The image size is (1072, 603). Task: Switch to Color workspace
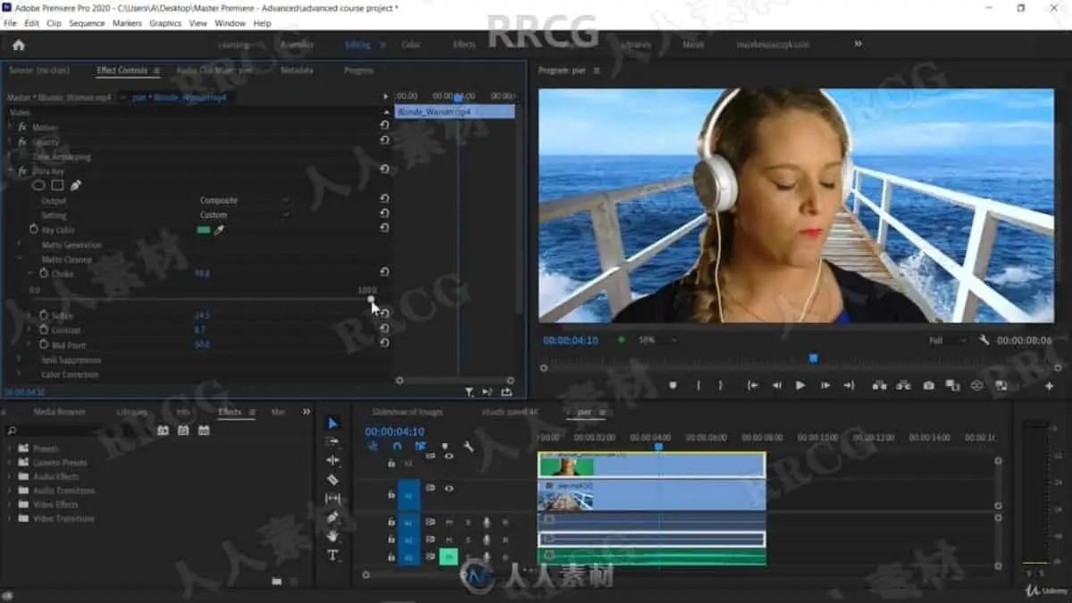point(411,45)
